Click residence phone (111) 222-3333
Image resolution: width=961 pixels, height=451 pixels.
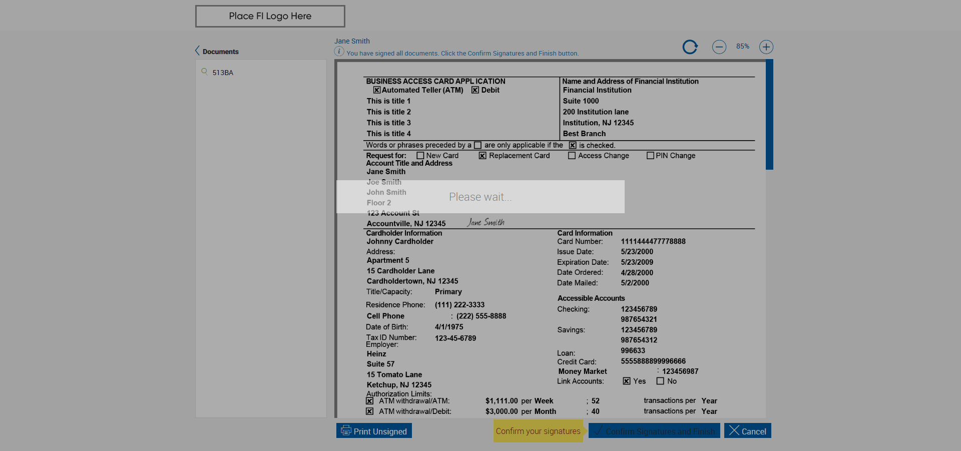459,305
